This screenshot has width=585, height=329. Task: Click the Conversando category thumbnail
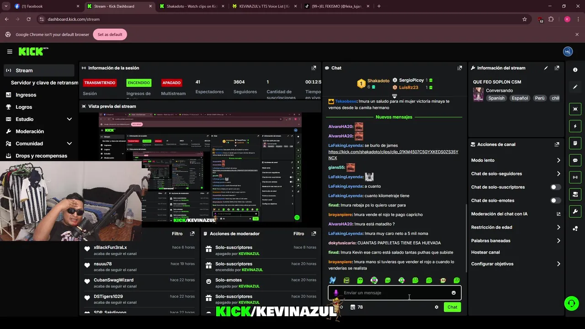478,94
